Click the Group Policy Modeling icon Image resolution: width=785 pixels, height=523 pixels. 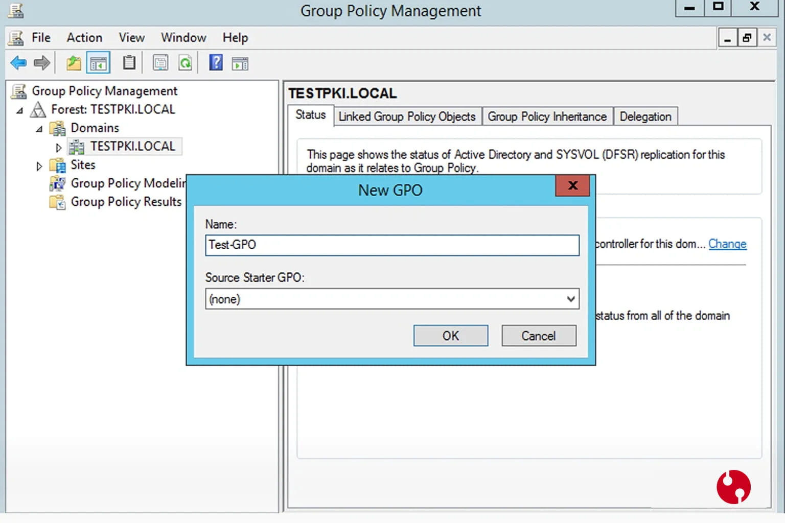(x=58, y=184)
